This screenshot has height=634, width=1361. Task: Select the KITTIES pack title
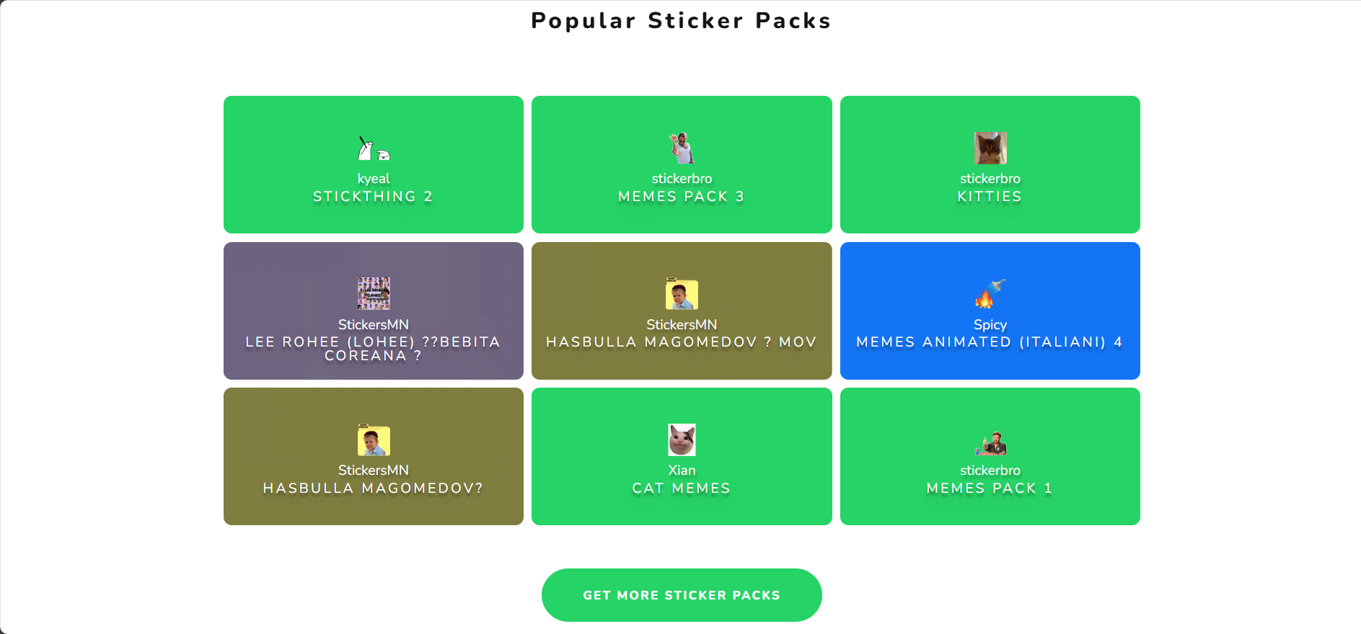coord(990,197)
